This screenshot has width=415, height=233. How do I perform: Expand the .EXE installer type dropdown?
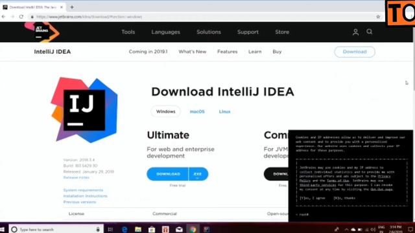pos(198,174)
